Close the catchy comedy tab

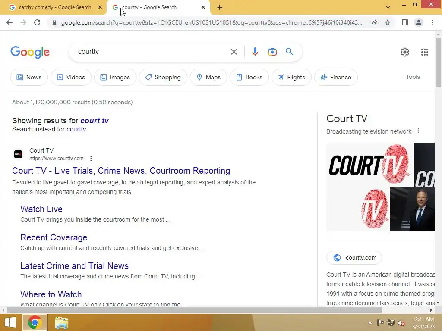(100, 7)
